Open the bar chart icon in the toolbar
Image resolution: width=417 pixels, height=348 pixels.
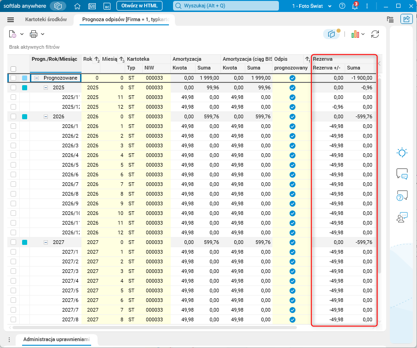[x=355, y=34]
